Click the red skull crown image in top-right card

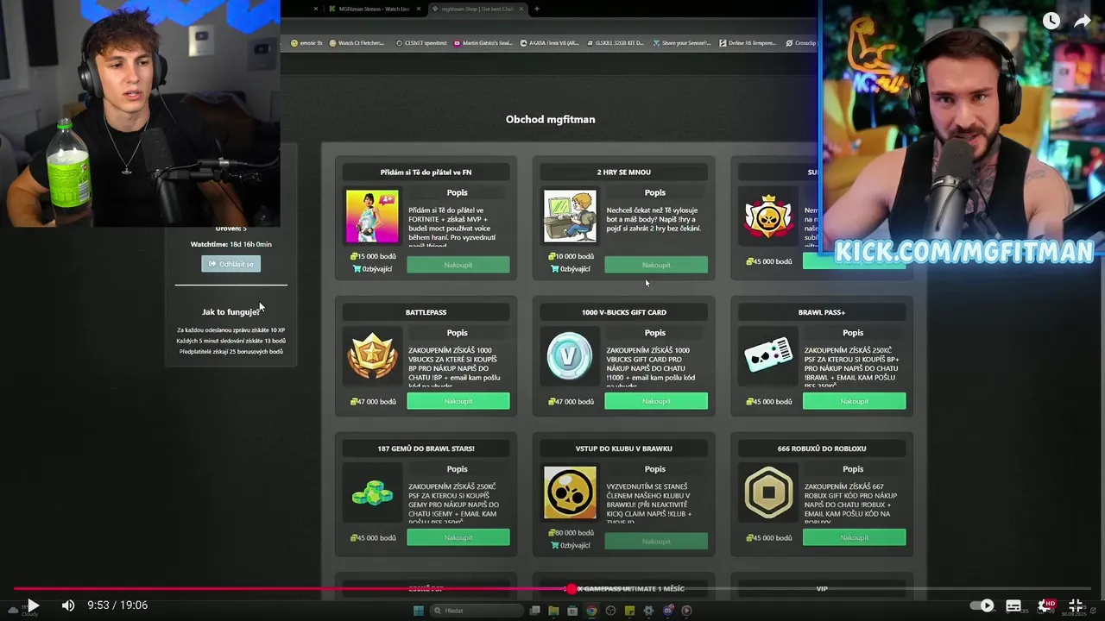pyautogui.click(x=767, y=216)
